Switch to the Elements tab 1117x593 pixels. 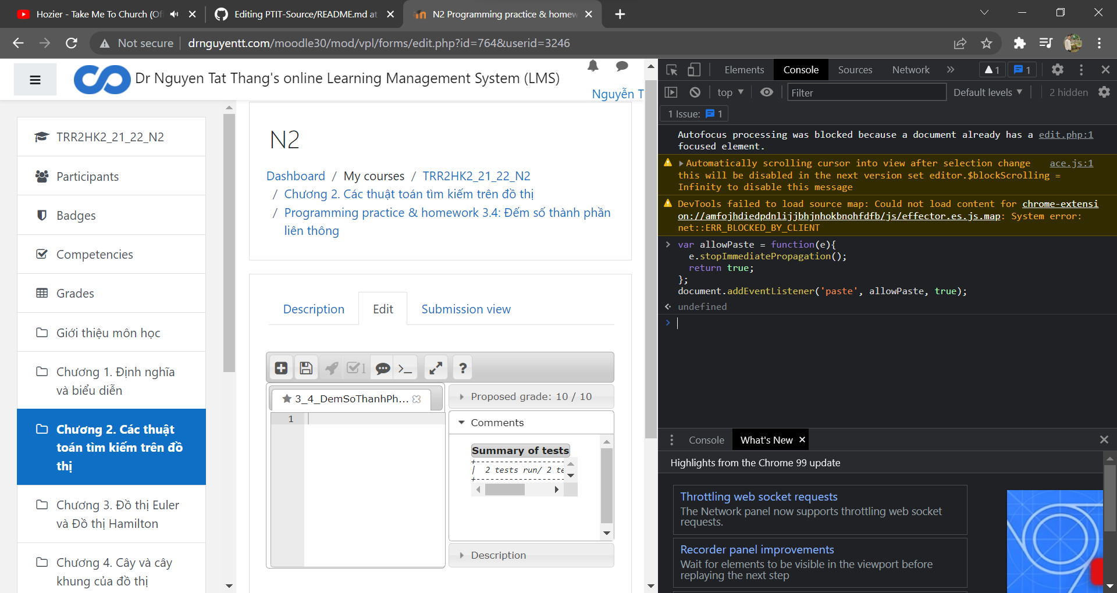pyautogui.click(x=744, y=70)
